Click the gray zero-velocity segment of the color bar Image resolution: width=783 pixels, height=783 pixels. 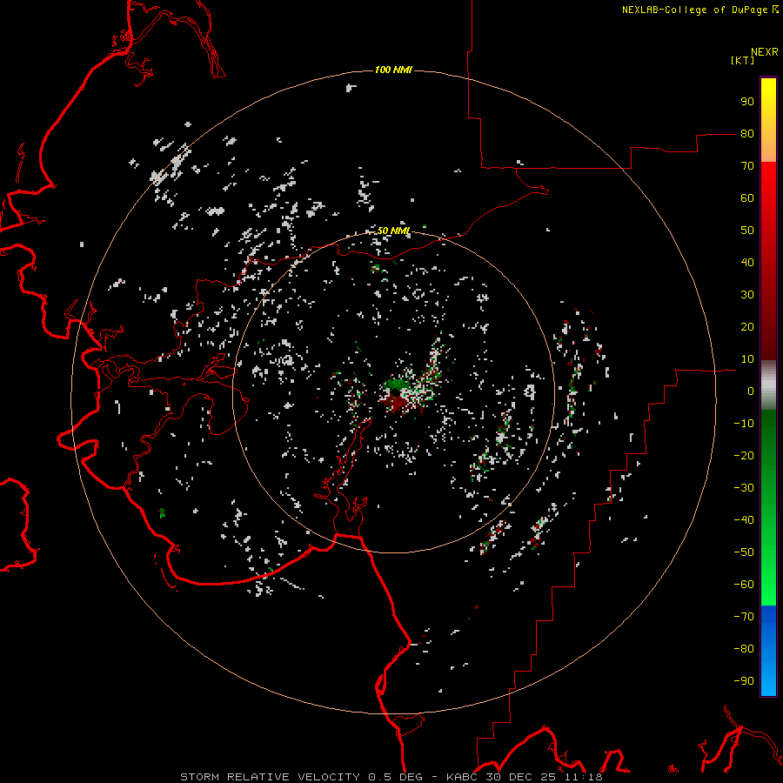click(768, 385)
